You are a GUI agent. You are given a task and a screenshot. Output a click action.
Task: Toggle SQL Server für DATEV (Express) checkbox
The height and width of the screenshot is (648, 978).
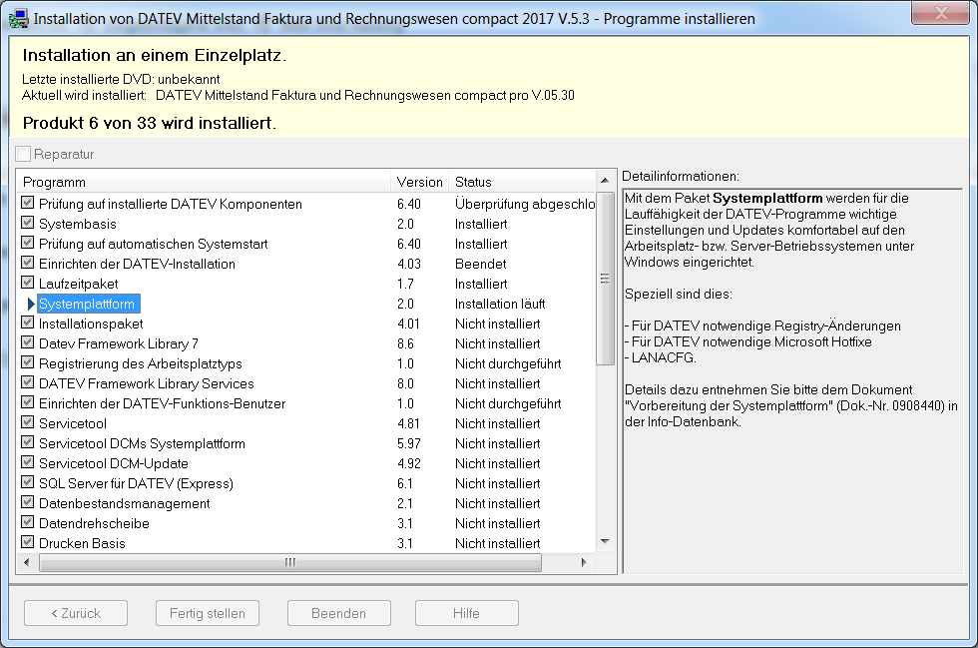(28, 482)
